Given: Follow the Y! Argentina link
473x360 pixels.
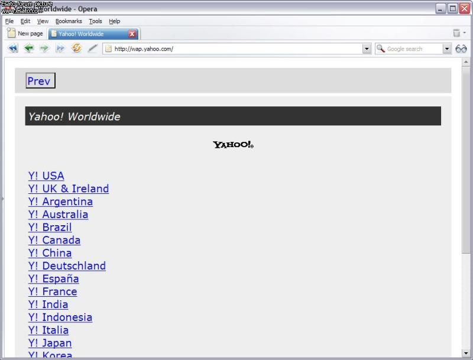Looking at the screenshot, I should tap(60, 202).
